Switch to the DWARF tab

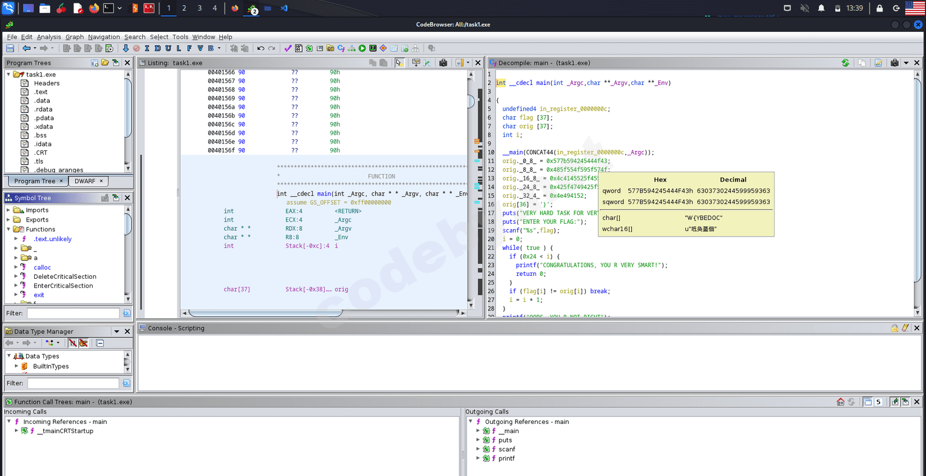click(85, 181)
